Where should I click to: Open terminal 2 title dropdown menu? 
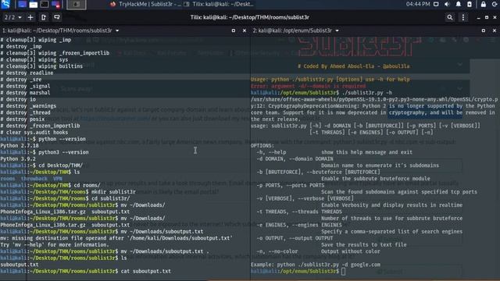pyautogui.click(x=337, y=30)
